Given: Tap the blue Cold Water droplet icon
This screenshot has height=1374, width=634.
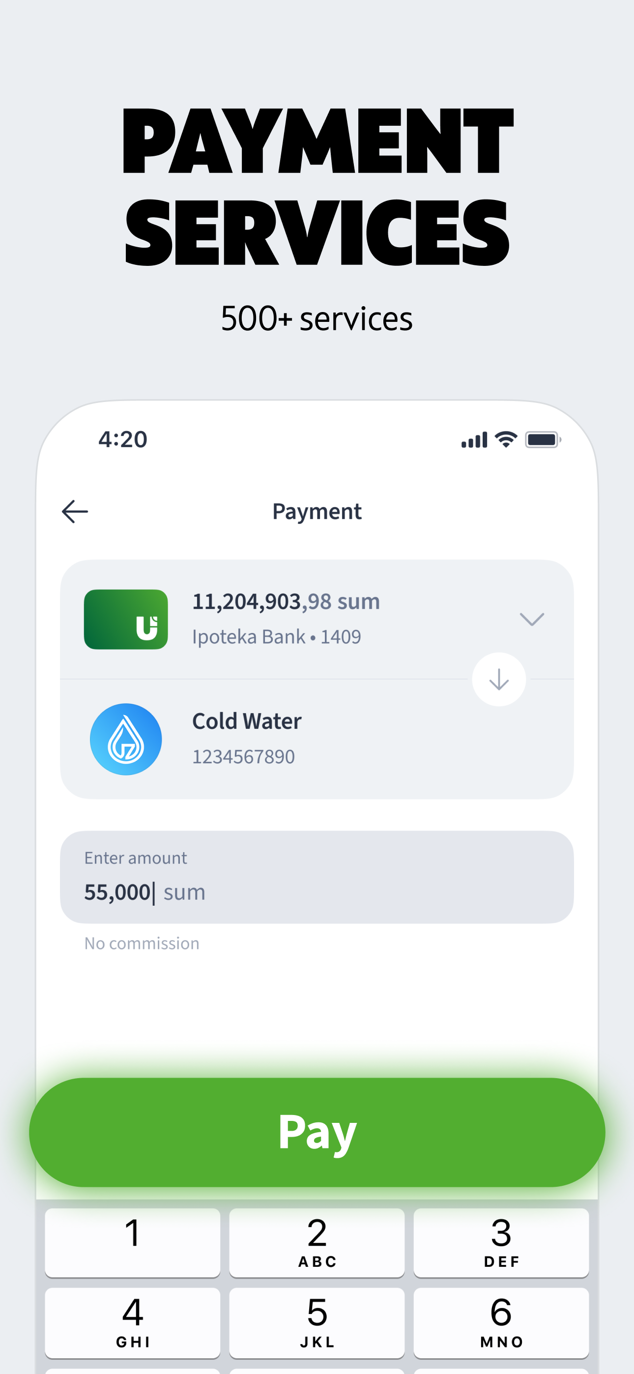Looking at the screenshot, I should (x=126, y=739).
